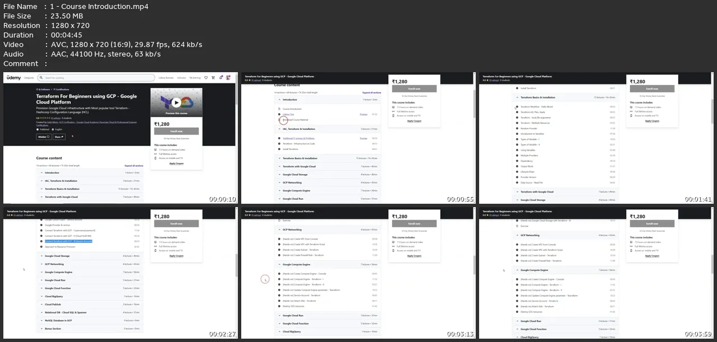Viewport: 717px width, 342px height.
Task: Click the Output Block lecture row
Action: click(x=565, y=166)
